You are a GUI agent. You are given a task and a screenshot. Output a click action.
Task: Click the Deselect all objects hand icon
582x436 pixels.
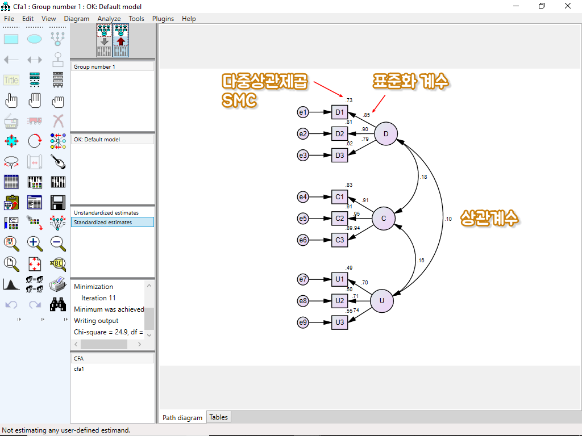(x=58, y=100)
